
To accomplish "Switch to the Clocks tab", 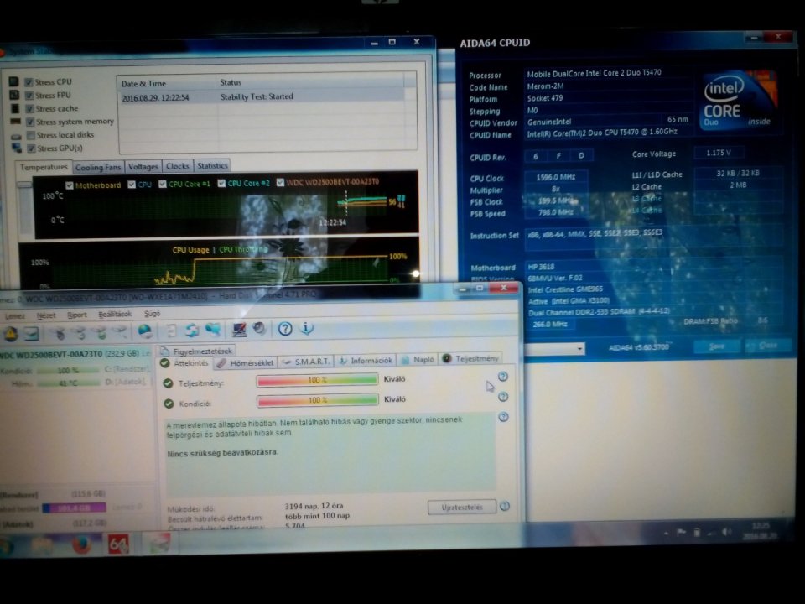I will pyautogui.click(x=178, y=166).
